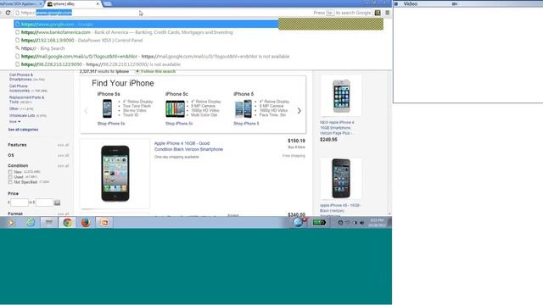Click the scroll-down arrow of page scrollbar

coord(389,214)
